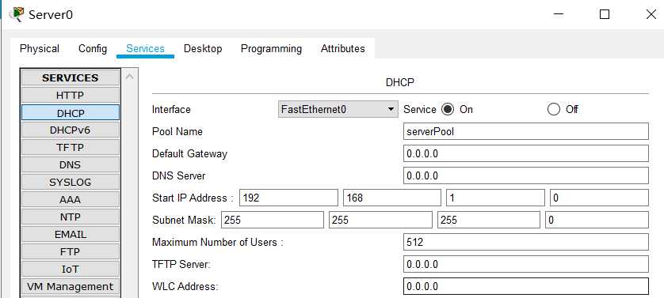Open the FTP service
Viewport: 664px width, 298px height.
click(71, 251)
